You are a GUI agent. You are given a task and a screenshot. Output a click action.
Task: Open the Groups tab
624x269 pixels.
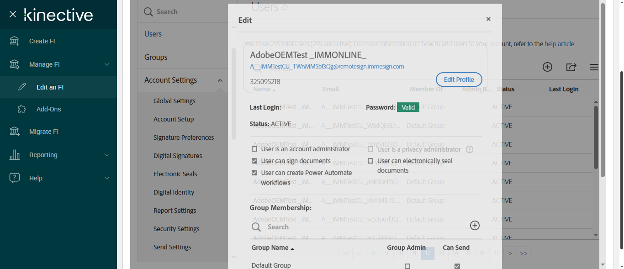coord(156,57)
